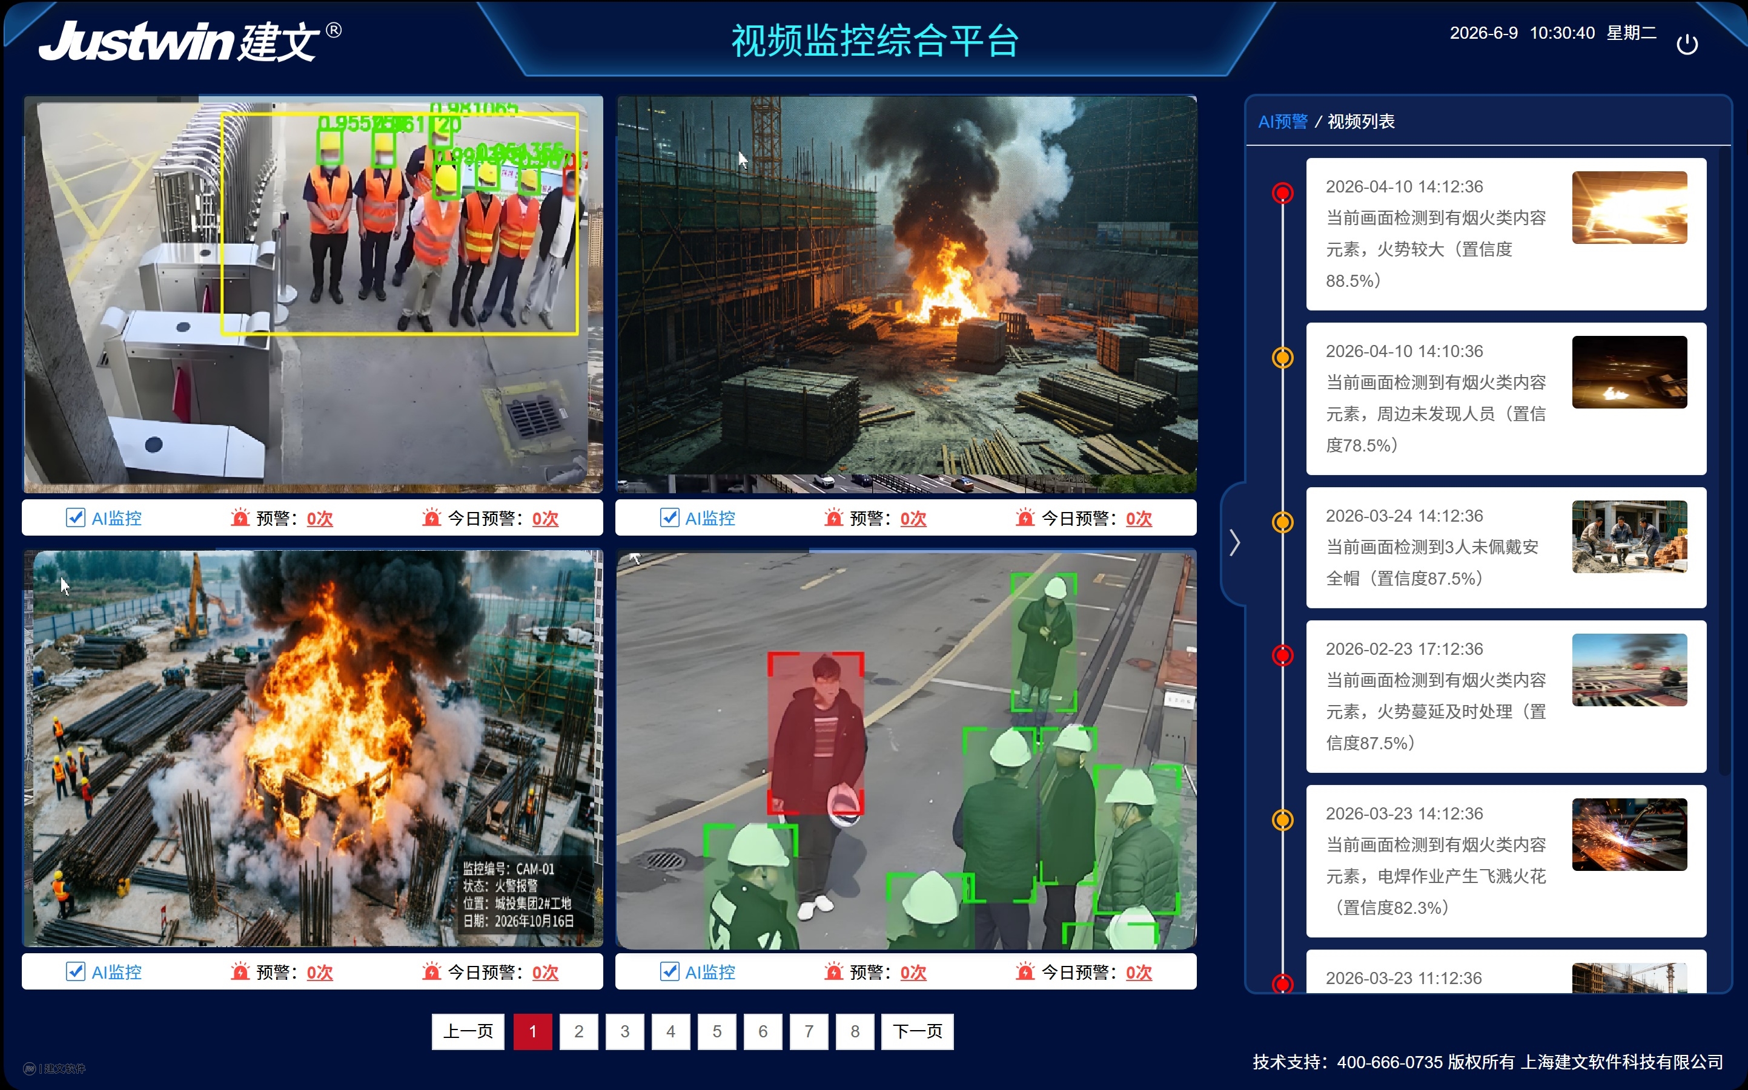Click alarm icon beside 今日预警 under helmet detection video
This screenshot has height=1090, width=1748.
[1025, 971]
